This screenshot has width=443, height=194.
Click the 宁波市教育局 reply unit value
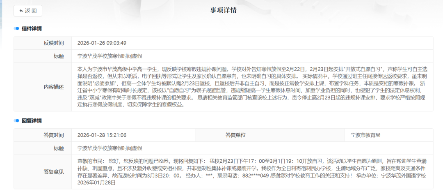point(365,135)
